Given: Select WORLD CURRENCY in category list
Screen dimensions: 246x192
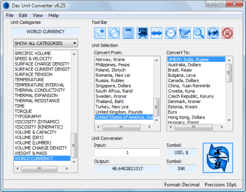Looking at the screenshot, I should pos(42,158).
